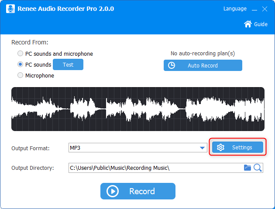275x209 pixels.
Task: Click the audio waveform display
Action: coord(138,109)
